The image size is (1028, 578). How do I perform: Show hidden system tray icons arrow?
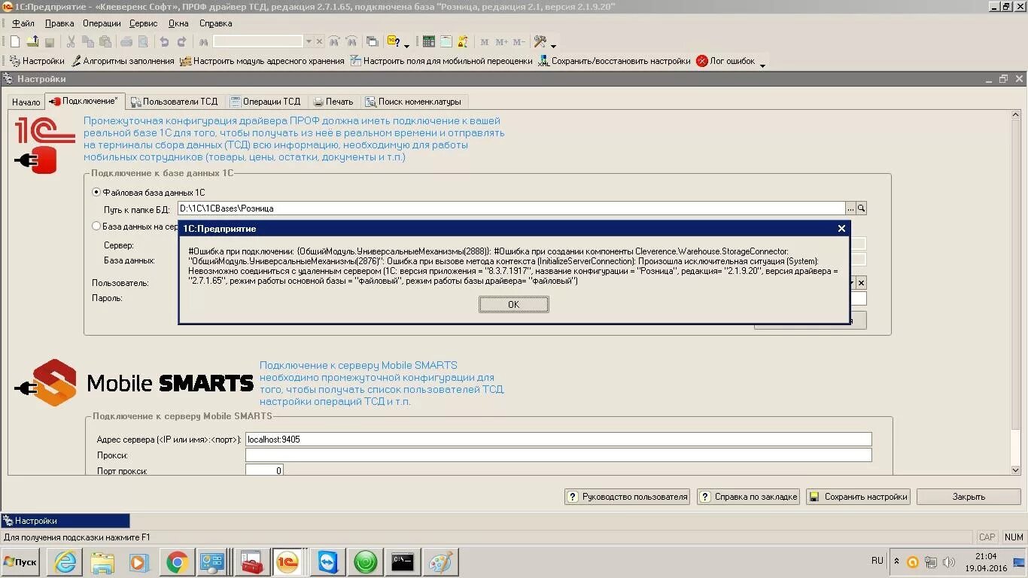coord(896,561)
